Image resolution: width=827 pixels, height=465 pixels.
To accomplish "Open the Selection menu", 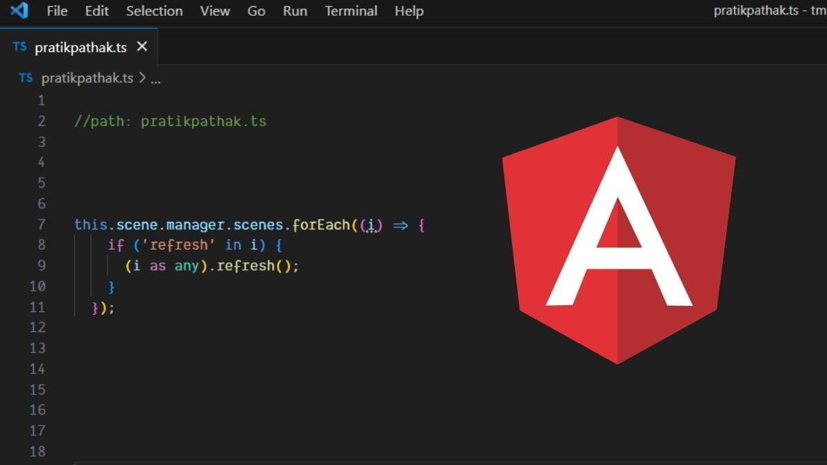I will (x=154, y=11).
